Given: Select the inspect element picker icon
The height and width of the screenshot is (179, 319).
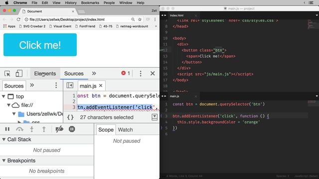Looking at the screenshot, I should 7,74.
